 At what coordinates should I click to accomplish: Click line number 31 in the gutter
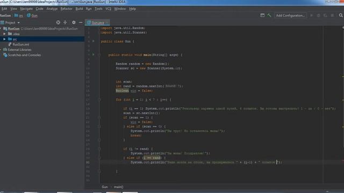[88, 162]
